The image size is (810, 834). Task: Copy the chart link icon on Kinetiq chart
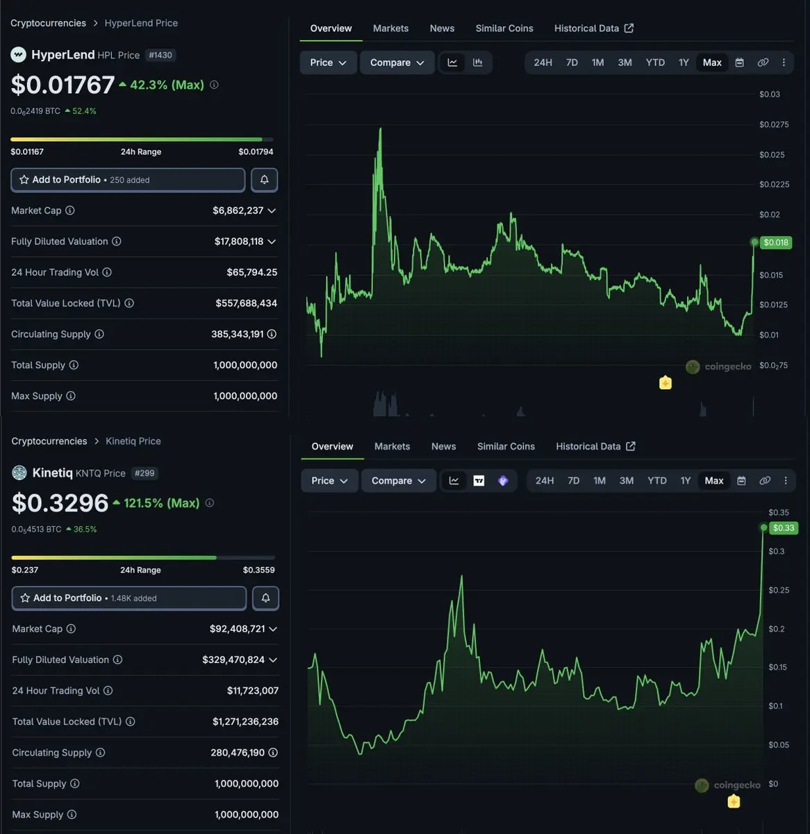(765, 481)
